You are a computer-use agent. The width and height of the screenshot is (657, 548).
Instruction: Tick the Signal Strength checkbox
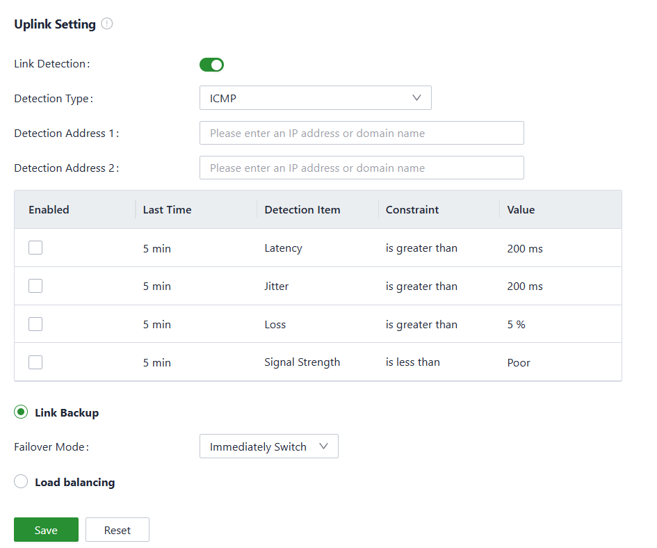pos(35,362)
